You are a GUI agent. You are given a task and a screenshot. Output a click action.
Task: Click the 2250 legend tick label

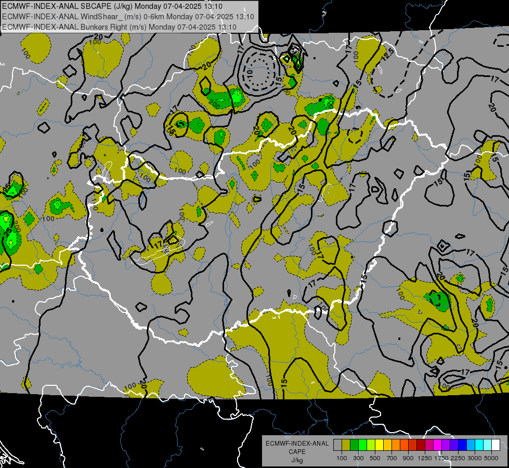coord(458,458)
